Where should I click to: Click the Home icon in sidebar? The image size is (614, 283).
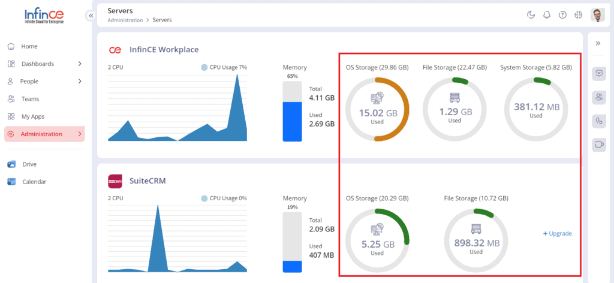click(x=11, y=46)
